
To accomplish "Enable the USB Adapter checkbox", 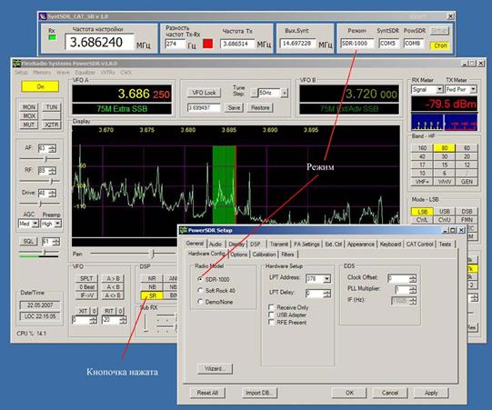I will coord(271,315).
